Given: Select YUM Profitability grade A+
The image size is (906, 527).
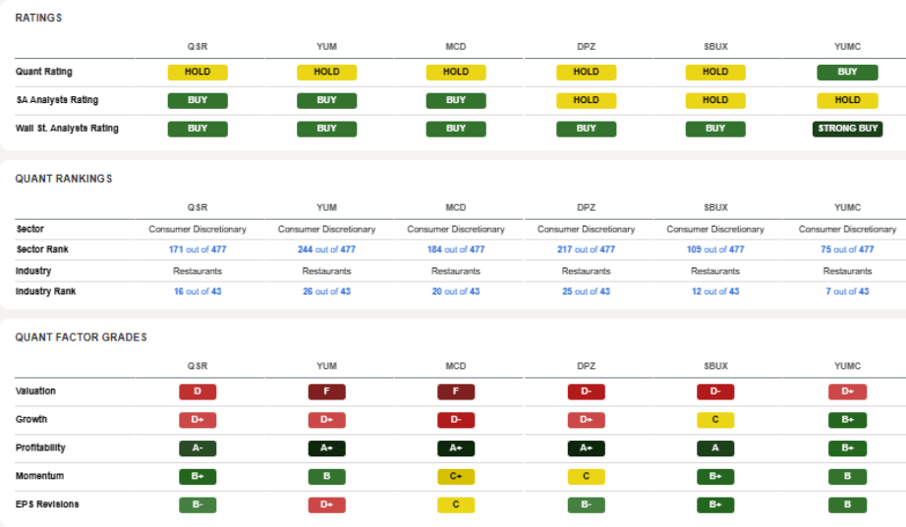Looking at the screenshot, I should pos(326,448).
